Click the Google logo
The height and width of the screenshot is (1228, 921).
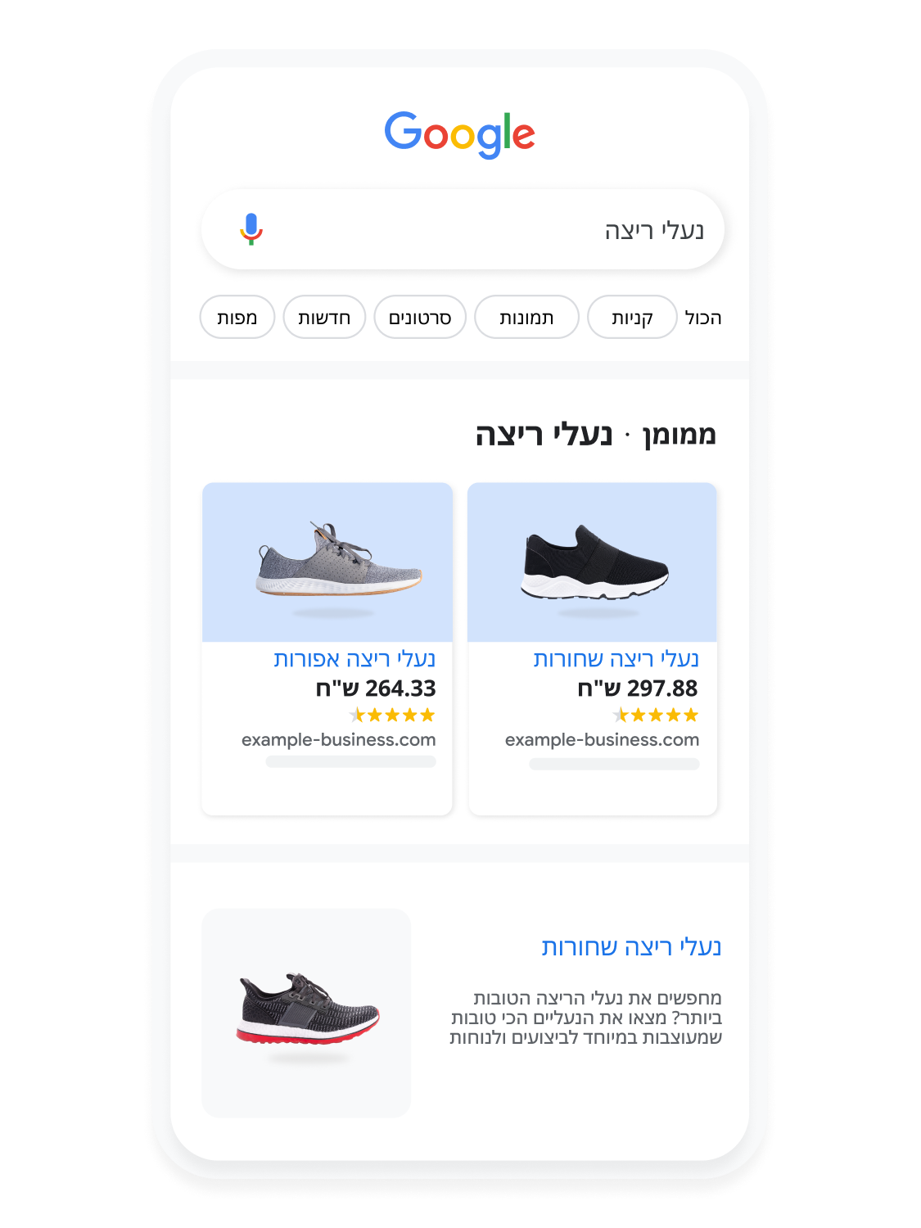click(x=459, y=135)
